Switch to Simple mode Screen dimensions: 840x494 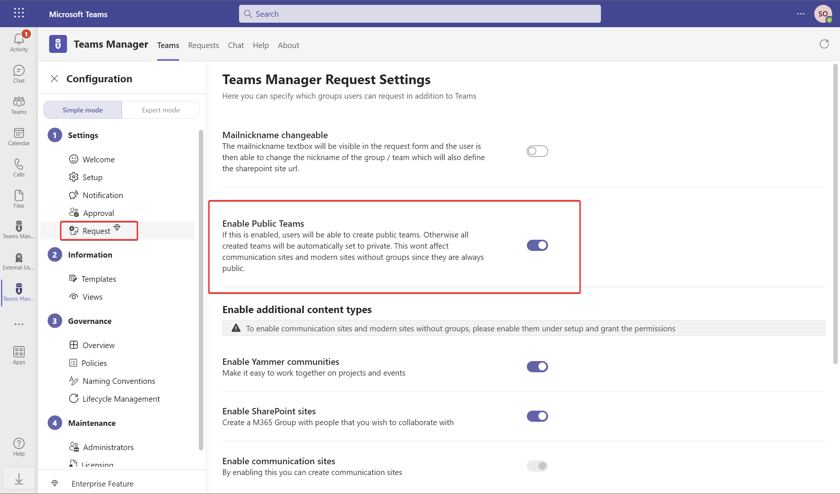click(83, 110)
